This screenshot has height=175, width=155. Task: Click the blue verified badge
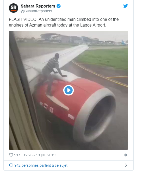pyautogui.click(x=59, y=6)
